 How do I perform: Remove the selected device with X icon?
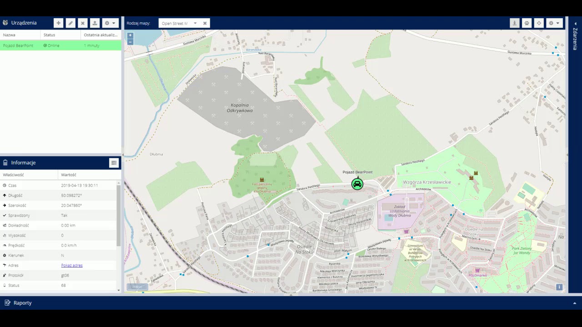tap(83, 23)
